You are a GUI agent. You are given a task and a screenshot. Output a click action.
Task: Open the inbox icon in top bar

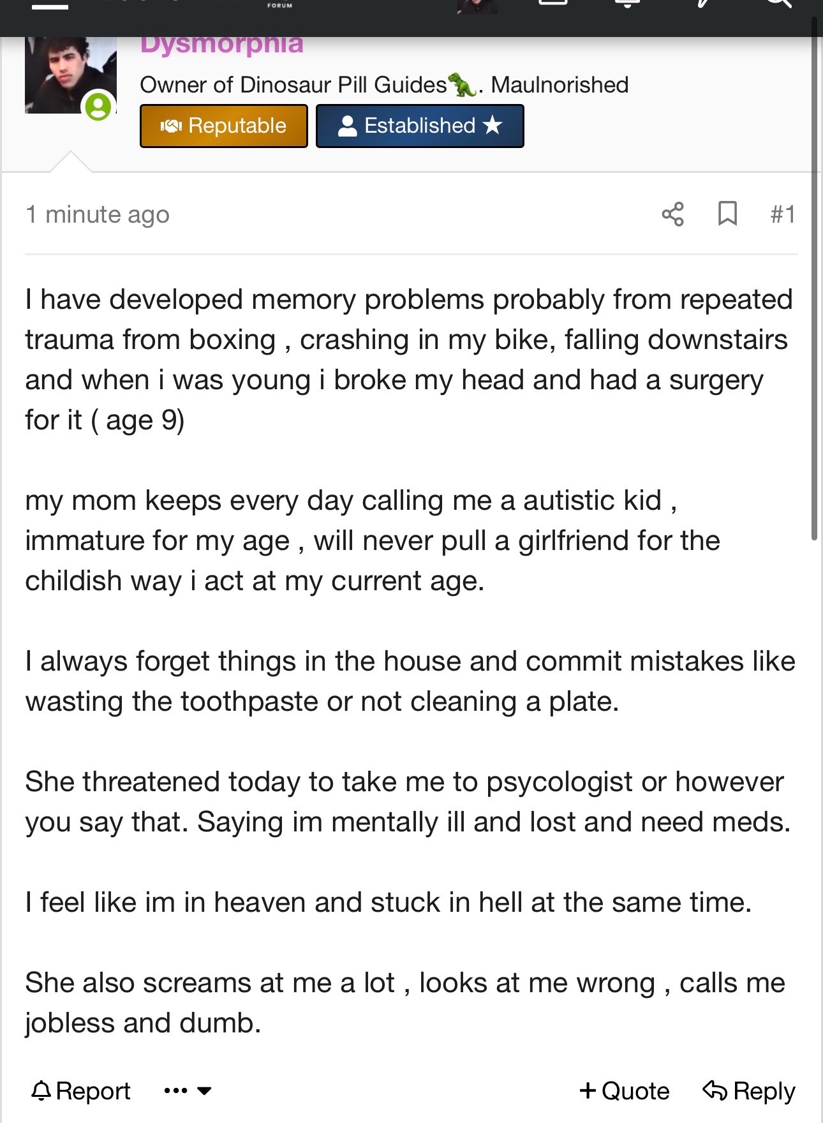552,4
